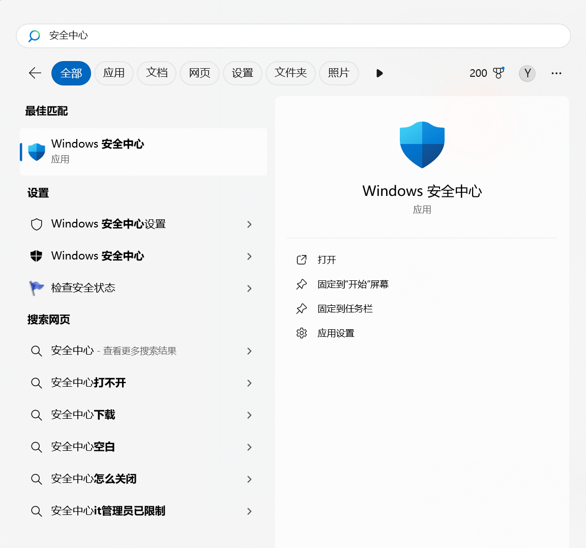Select the 检查安全状态 result text
Screen dimensions: 586x548
(x=83, y=288)
